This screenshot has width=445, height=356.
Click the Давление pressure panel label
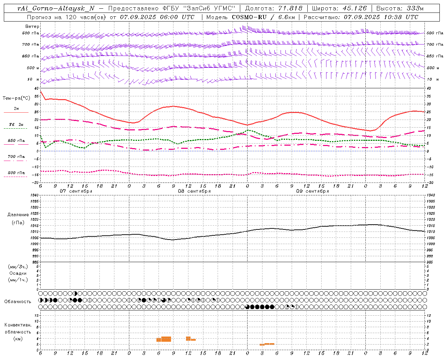point(18,215)
